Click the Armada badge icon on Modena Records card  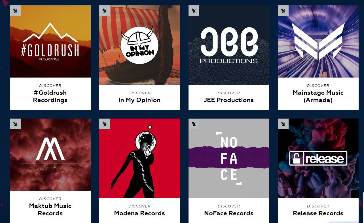105,124
